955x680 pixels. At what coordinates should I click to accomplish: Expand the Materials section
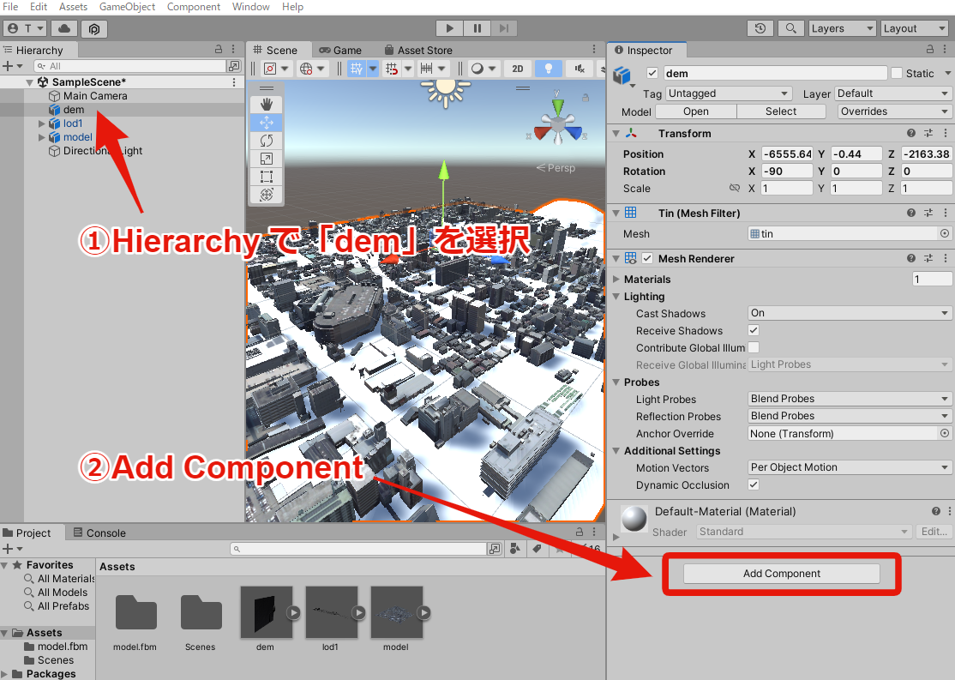pyautogui.click(x=616, y=279)
